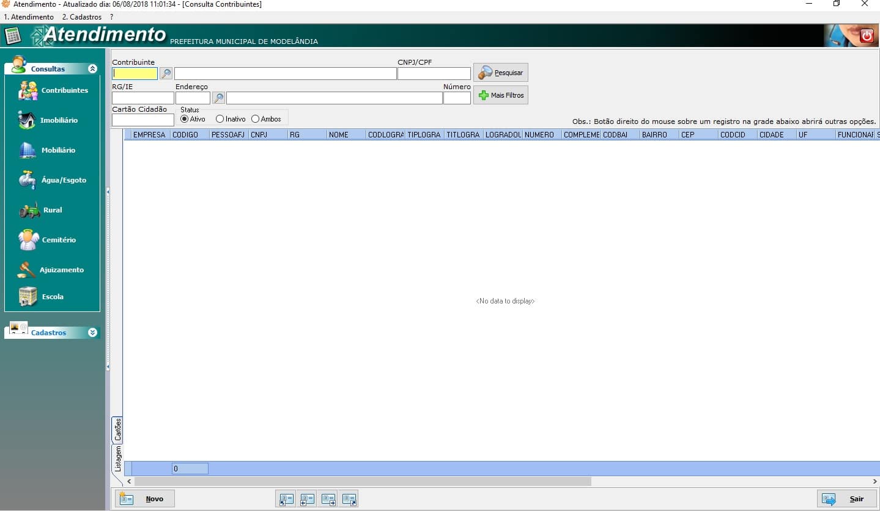Image resolution: width=880 pixels, height=511 pixels.
Task: Open the Ajuizamento gavel icon
Action: pyautogui.click(x=27, y=270)
